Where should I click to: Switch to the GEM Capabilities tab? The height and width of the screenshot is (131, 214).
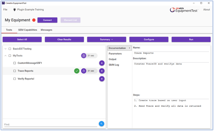pyautogui.click(x=27, y=30)
